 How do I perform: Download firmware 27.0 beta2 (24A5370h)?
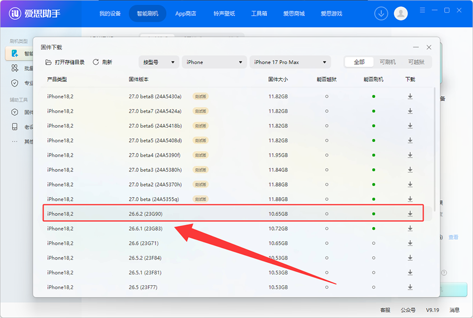[x=410, y=184]
